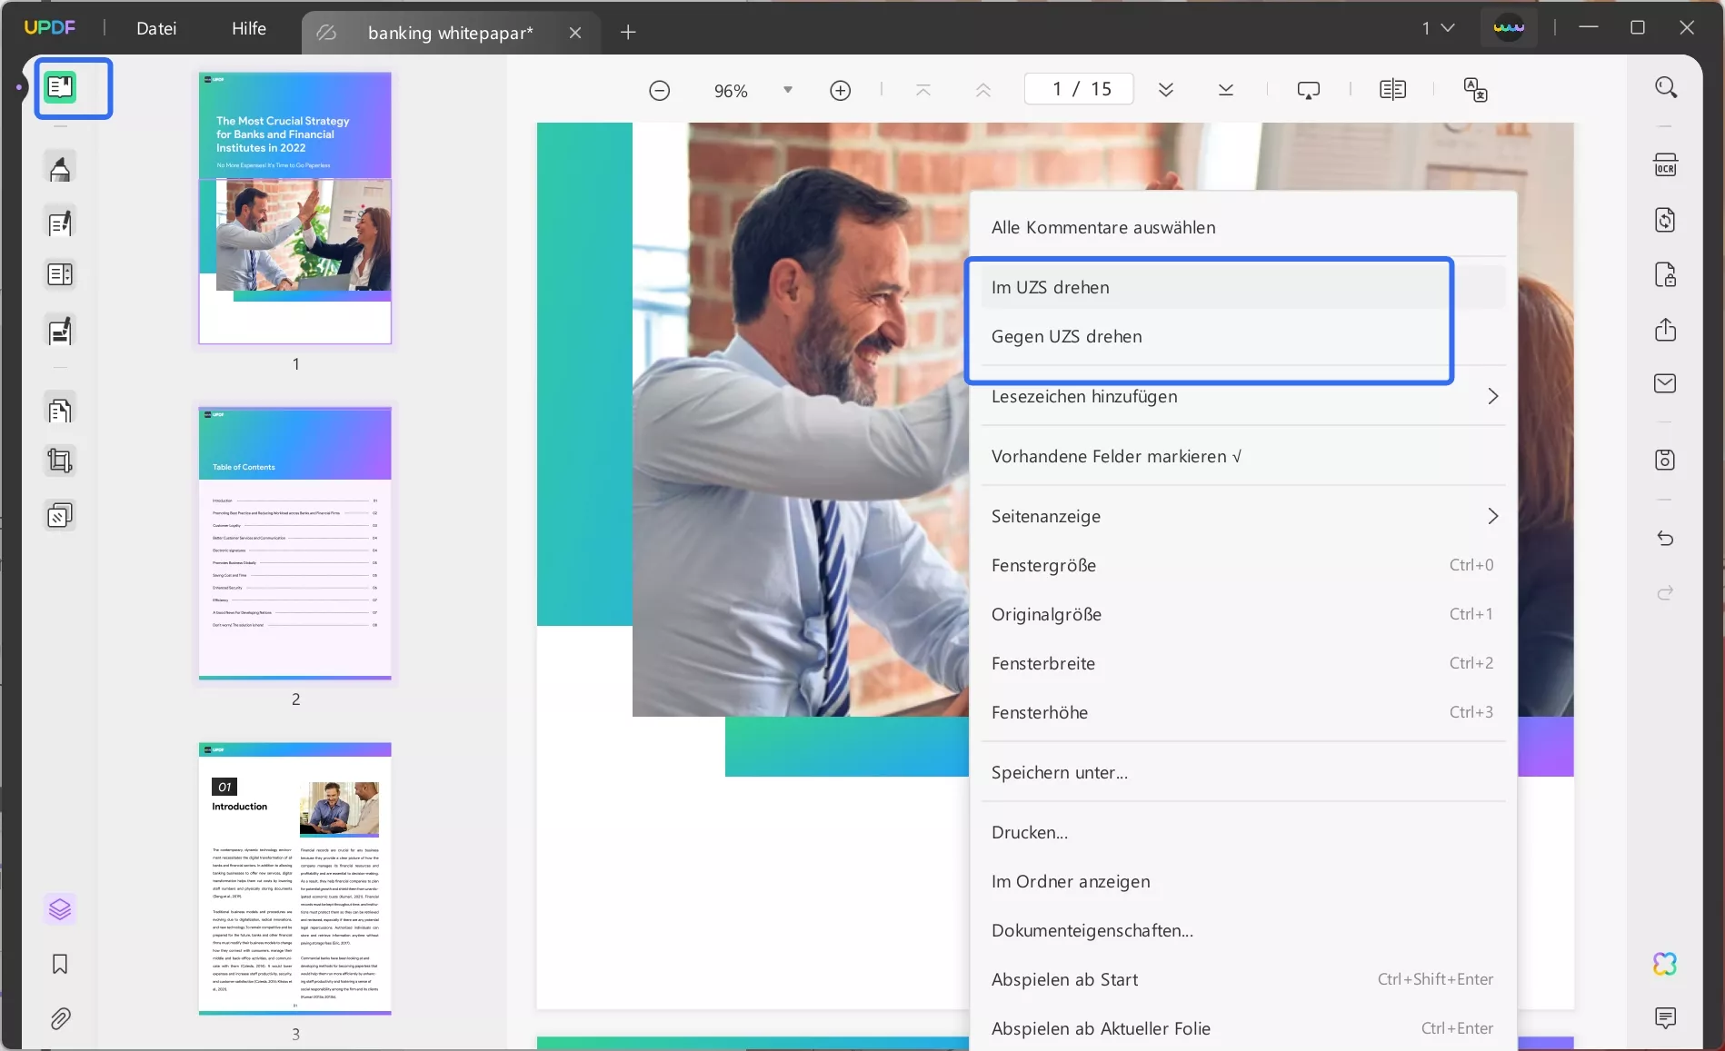
Task: Select Fensterbreite from context menu
Action: click(1243, 663)
